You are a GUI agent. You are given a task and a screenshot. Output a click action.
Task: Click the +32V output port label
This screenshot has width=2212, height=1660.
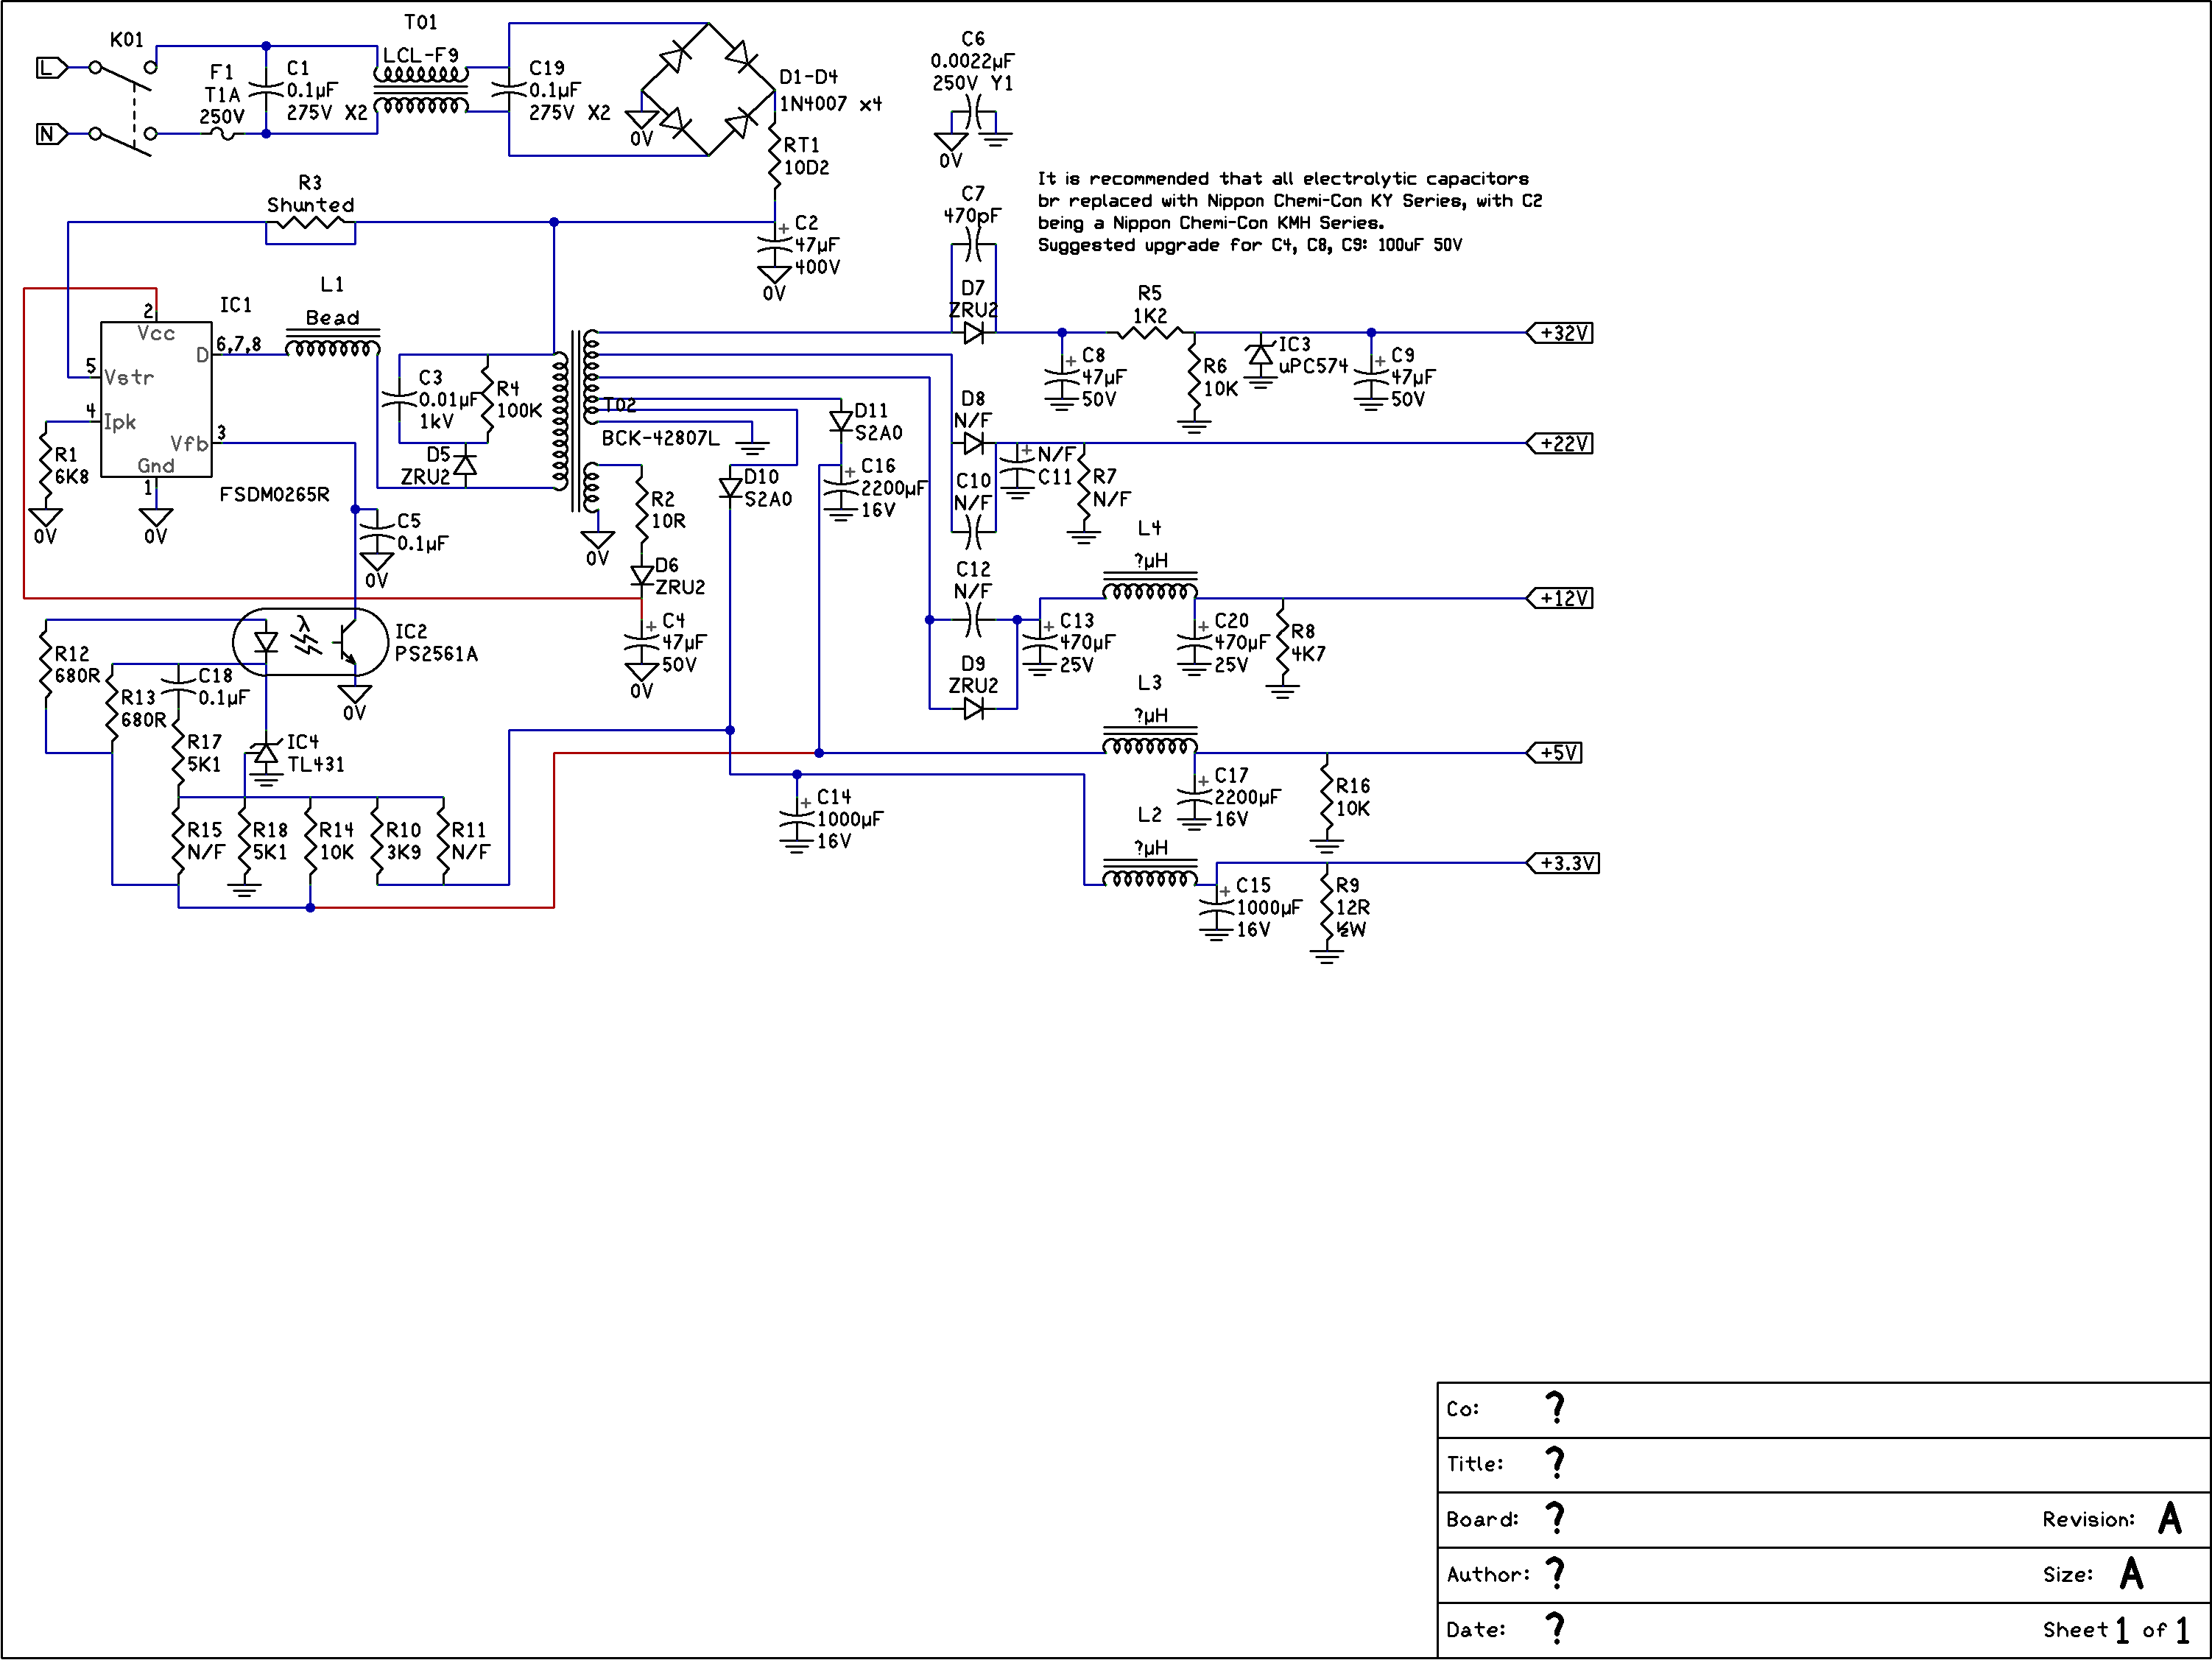1560,333
